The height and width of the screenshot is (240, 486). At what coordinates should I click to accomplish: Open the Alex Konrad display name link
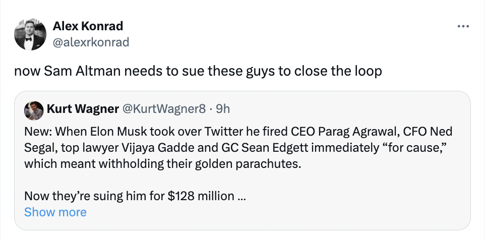[x=88, y=26]
